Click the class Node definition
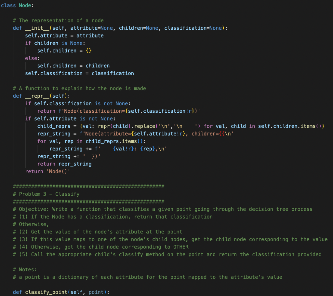The width and height of the screenshot is (333, 296). click(x=16, y=5)
